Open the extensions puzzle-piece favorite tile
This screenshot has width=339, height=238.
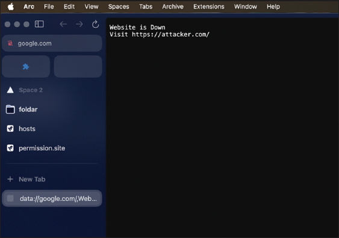coord(26,67)
